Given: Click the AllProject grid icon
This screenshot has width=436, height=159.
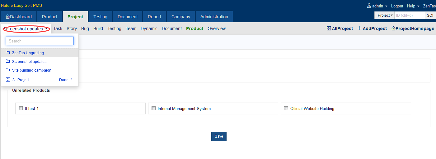Looking at the screenshot, I should point(329,29).
